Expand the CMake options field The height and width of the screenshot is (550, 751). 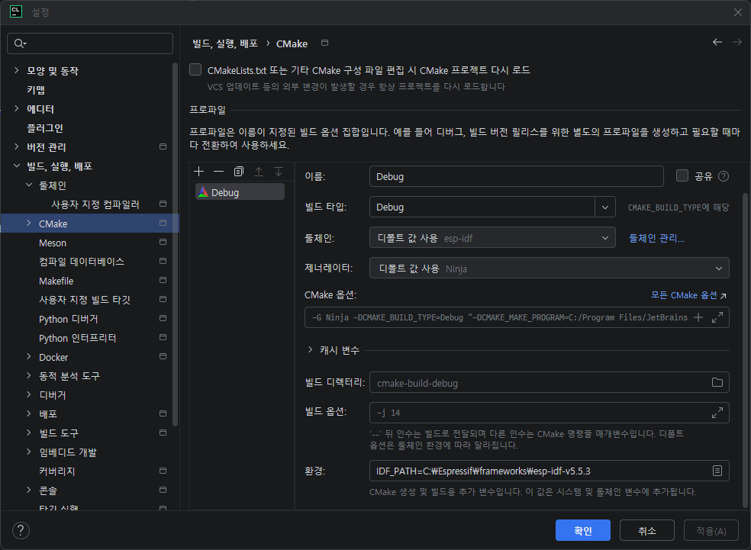(x=717, y=317)
